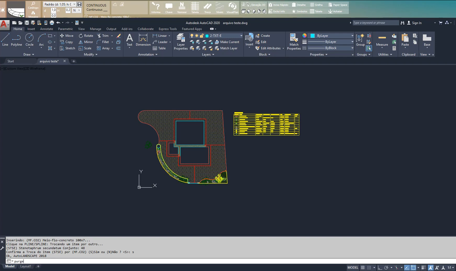This screenshot has width=456, height=271.
Task: Select the Polyline tool
Action: [16, 40]
